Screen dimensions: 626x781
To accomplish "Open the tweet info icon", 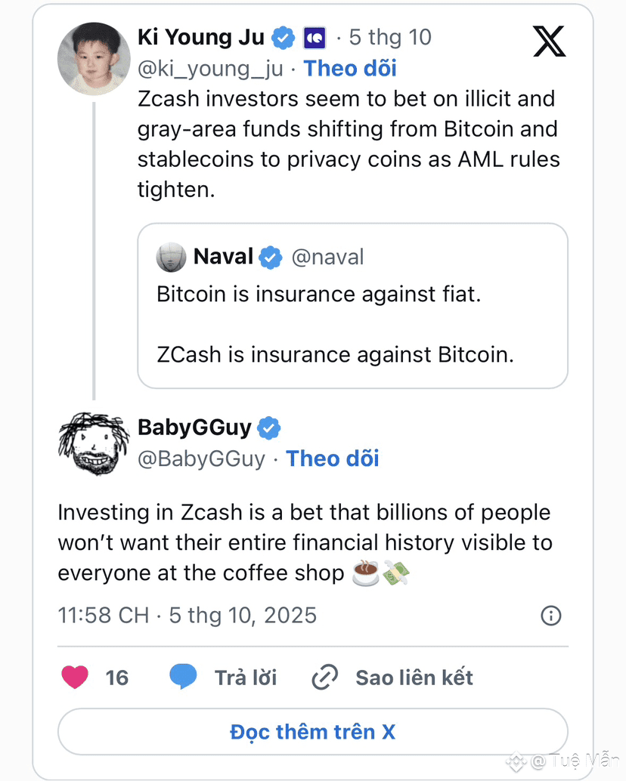I will pyautogui.click(x=551, y=616).
